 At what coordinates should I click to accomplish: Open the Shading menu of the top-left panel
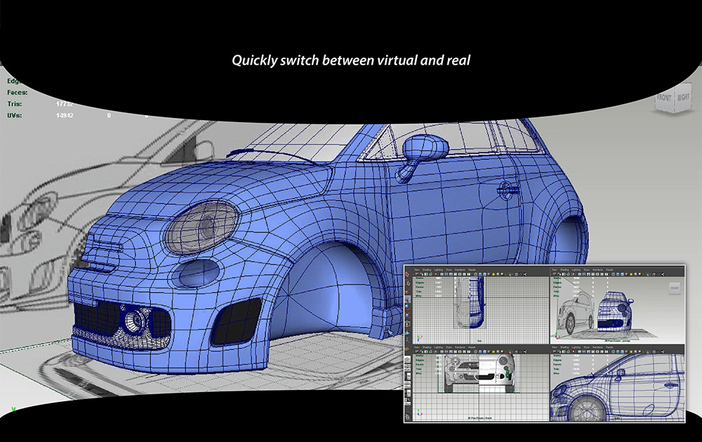pyautogui.click(x=427, y=270)
